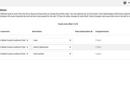Viewport: 130px width, 97px height.
Task: Click the caret of the third Custom Audience Pixel selector
Action: (x=27, y=54)
